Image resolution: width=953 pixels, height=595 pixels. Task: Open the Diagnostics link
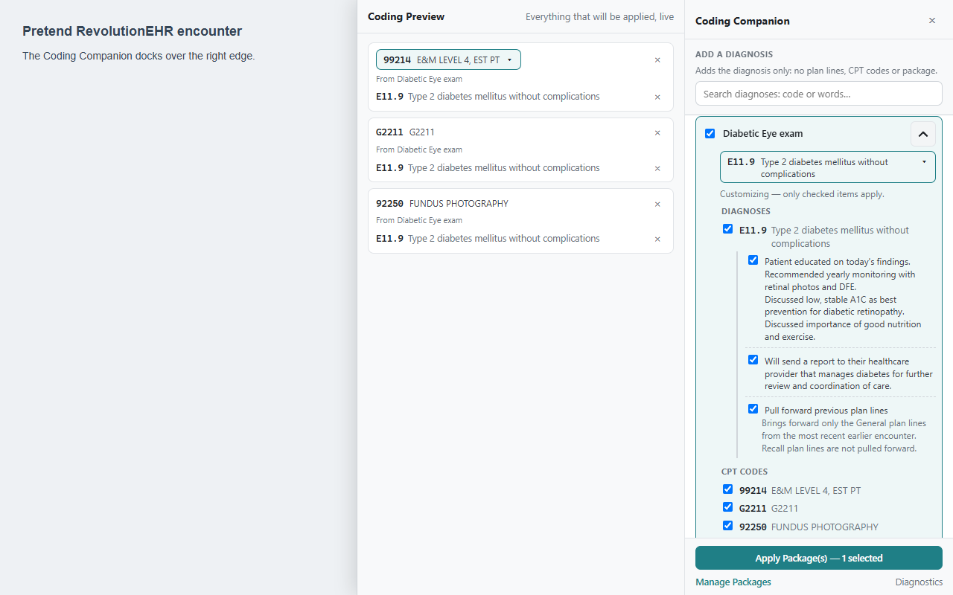pos(919,582)
